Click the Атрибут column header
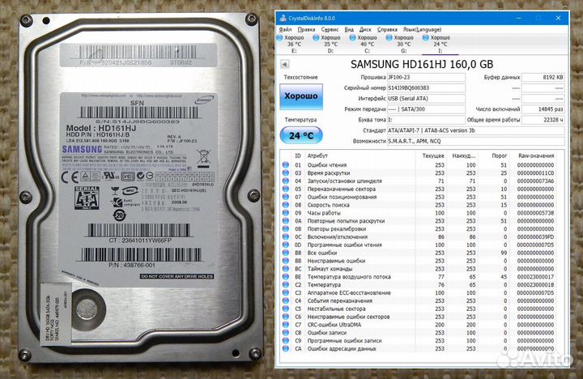Image resolution: width=583 pixels, height=379 pixels. [317, 155]
